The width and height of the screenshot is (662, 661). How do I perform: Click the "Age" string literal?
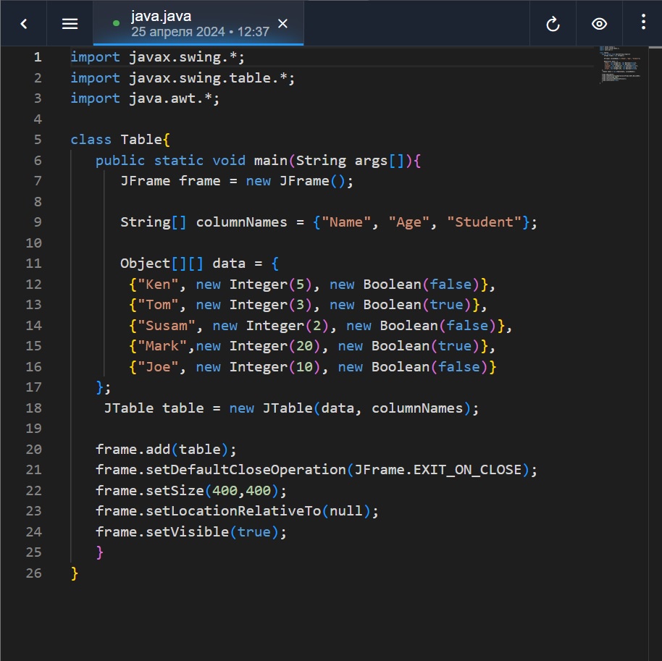pos(408,222)
